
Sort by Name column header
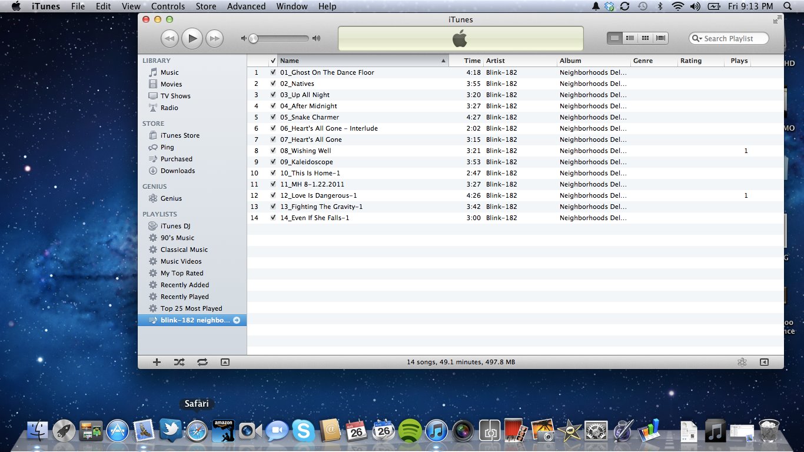click(363, 61)
